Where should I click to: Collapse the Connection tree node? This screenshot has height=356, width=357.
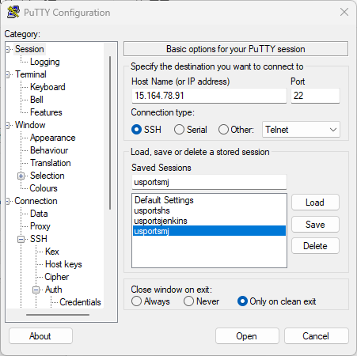pos(8,201)
